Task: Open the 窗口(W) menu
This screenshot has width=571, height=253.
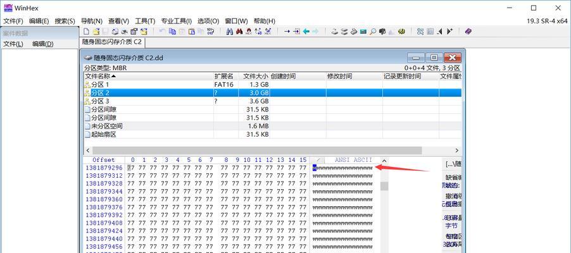Action: click(x=236, y=21)
